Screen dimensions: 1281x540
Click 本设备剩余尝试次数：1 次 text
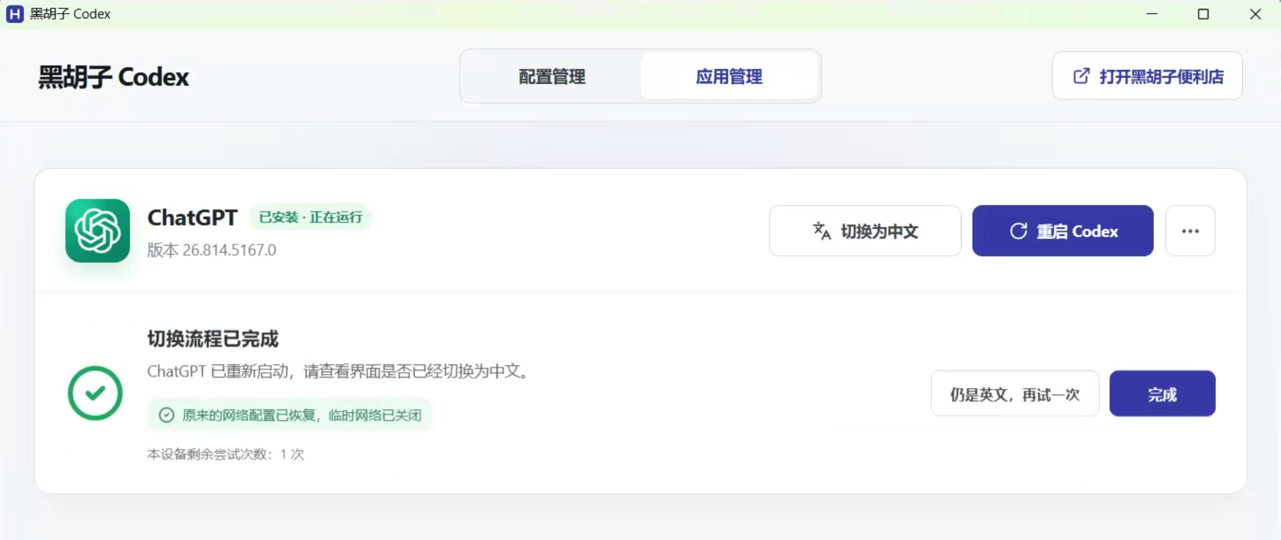pos(226,454)
